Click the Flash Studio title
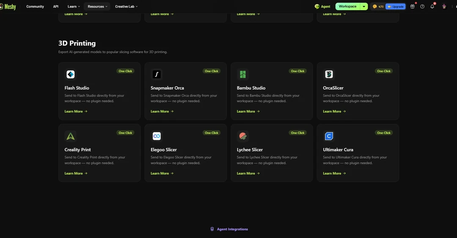 coord(77,88)
